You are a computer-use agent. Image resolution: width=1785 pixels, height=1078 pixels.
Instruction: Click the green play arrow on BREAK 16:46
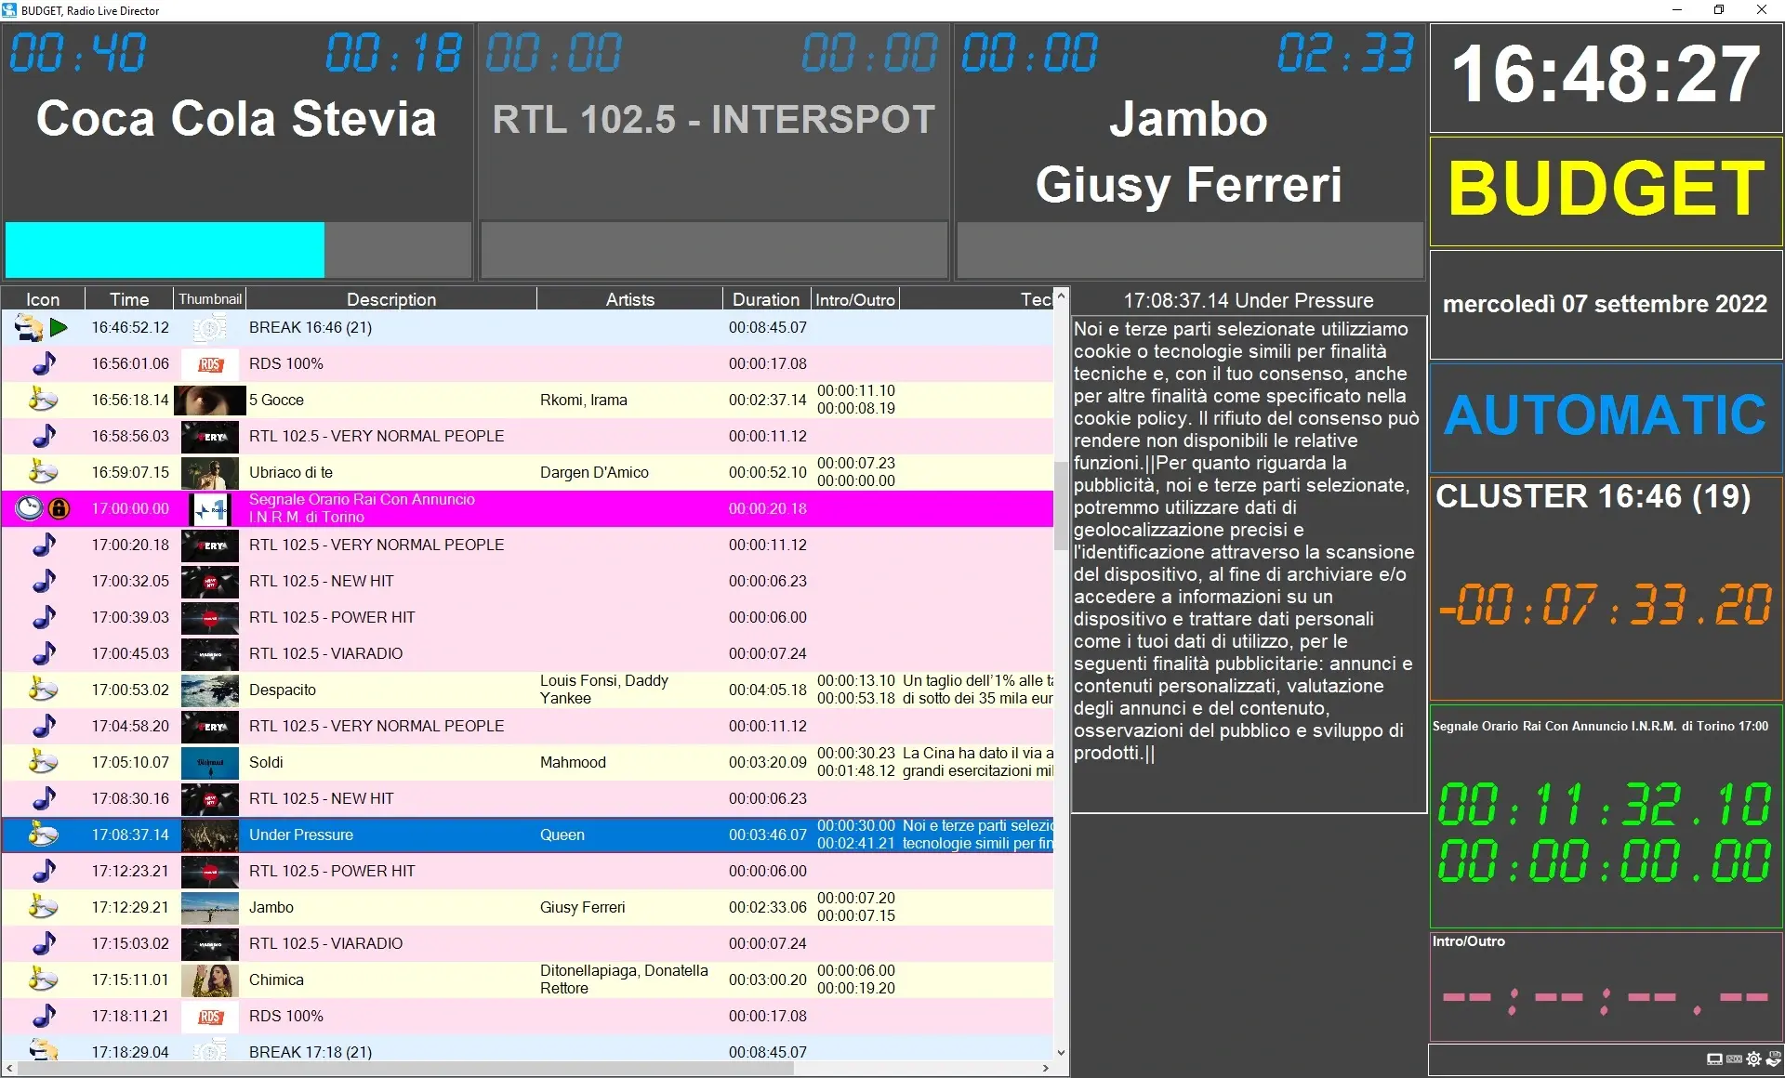59,327
